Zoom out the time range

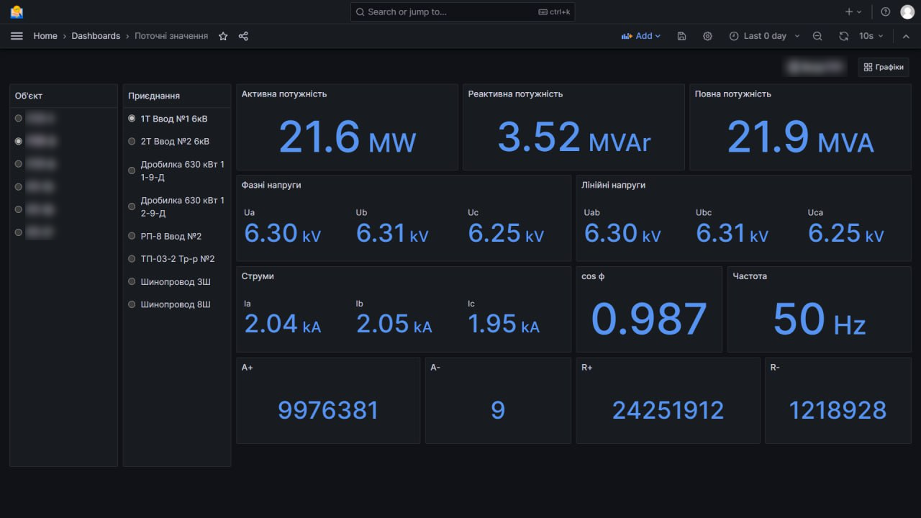(817, 36)
